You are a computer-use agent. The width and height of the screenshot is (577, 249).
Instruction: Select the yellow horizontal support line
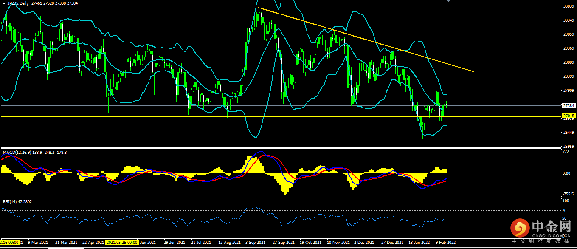point(170,116)
